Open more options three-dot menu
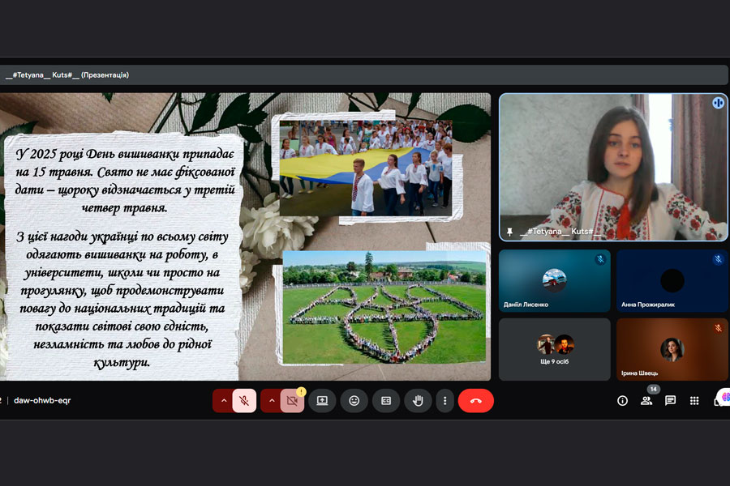The image size is (730, 486). point(444,401)
